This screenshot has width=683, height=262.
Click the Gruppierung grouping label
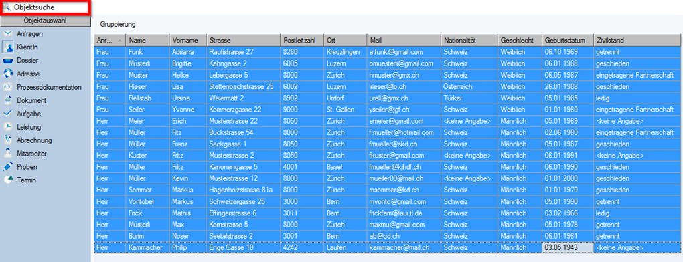[x=118, y=24]
